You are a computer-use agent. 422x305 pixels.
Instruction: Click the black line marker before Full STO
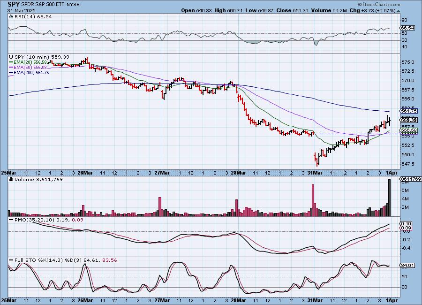point(11,260)
